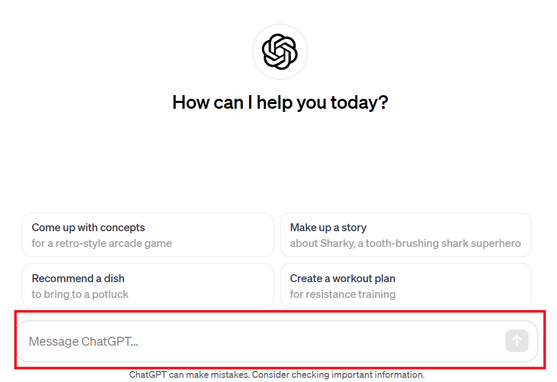
Task: Pick the 'Recommend a dish' suggestion card
Action: (148, 285)
